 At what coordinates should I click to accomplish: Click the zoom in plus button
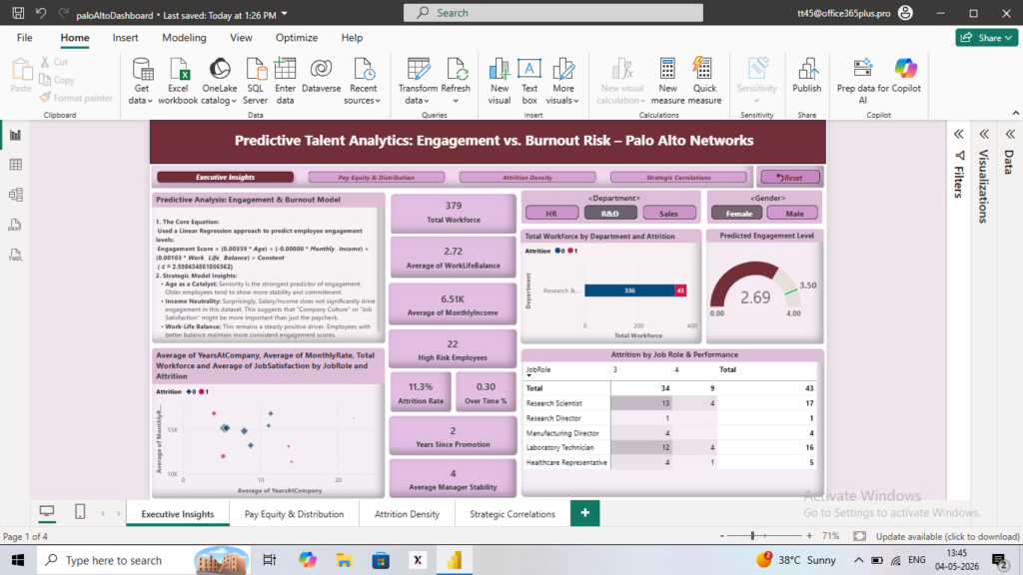pos(809,536)
